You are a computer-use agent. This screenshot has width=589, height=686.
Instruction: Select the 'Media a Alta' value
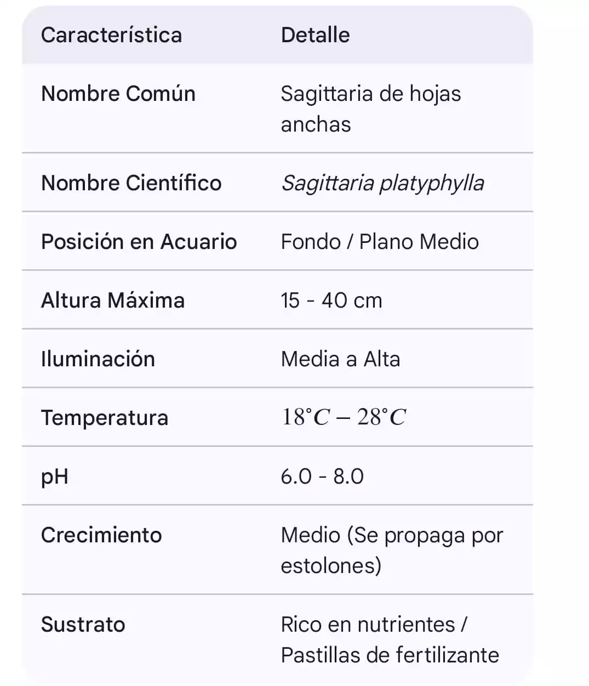(340, 359)
